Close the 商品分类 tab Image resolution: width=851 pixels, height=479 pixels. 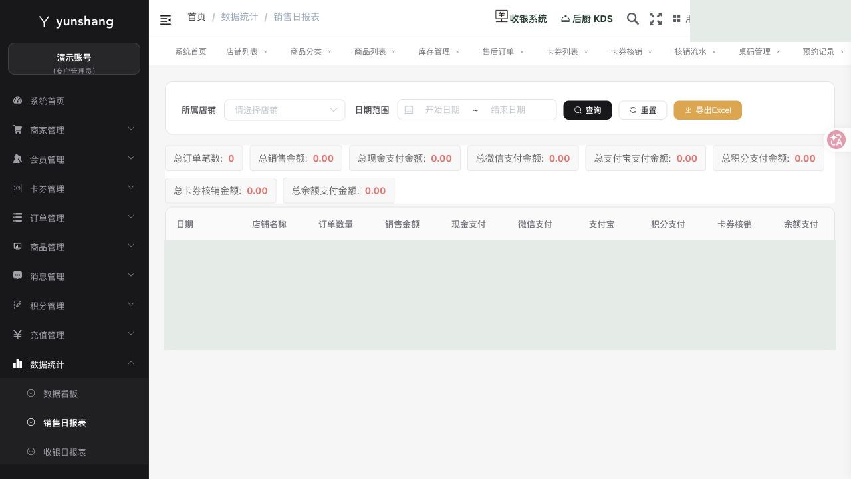click(x=330, y=51)
